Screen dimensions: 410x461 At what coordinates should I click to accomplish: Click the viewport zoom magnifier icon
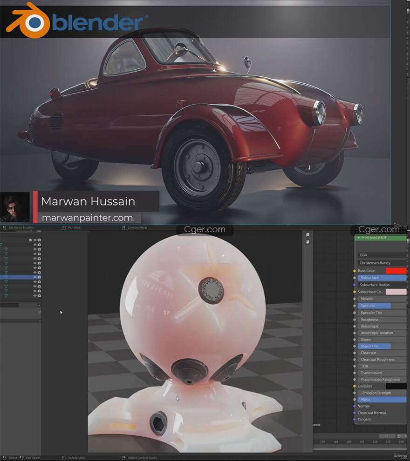pos(307,234)
